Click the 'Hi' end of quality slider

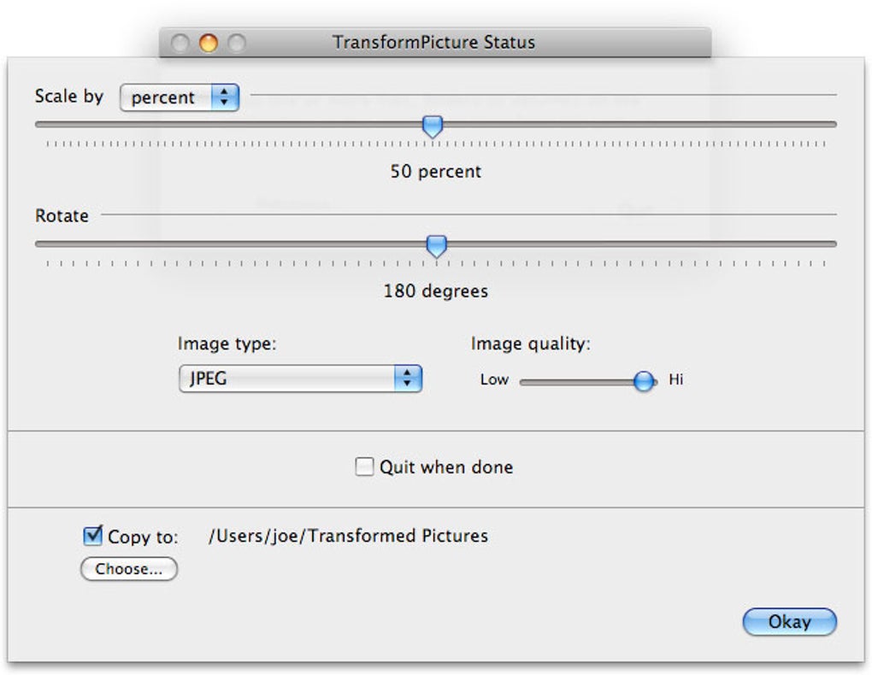click(x=675, y=380)
